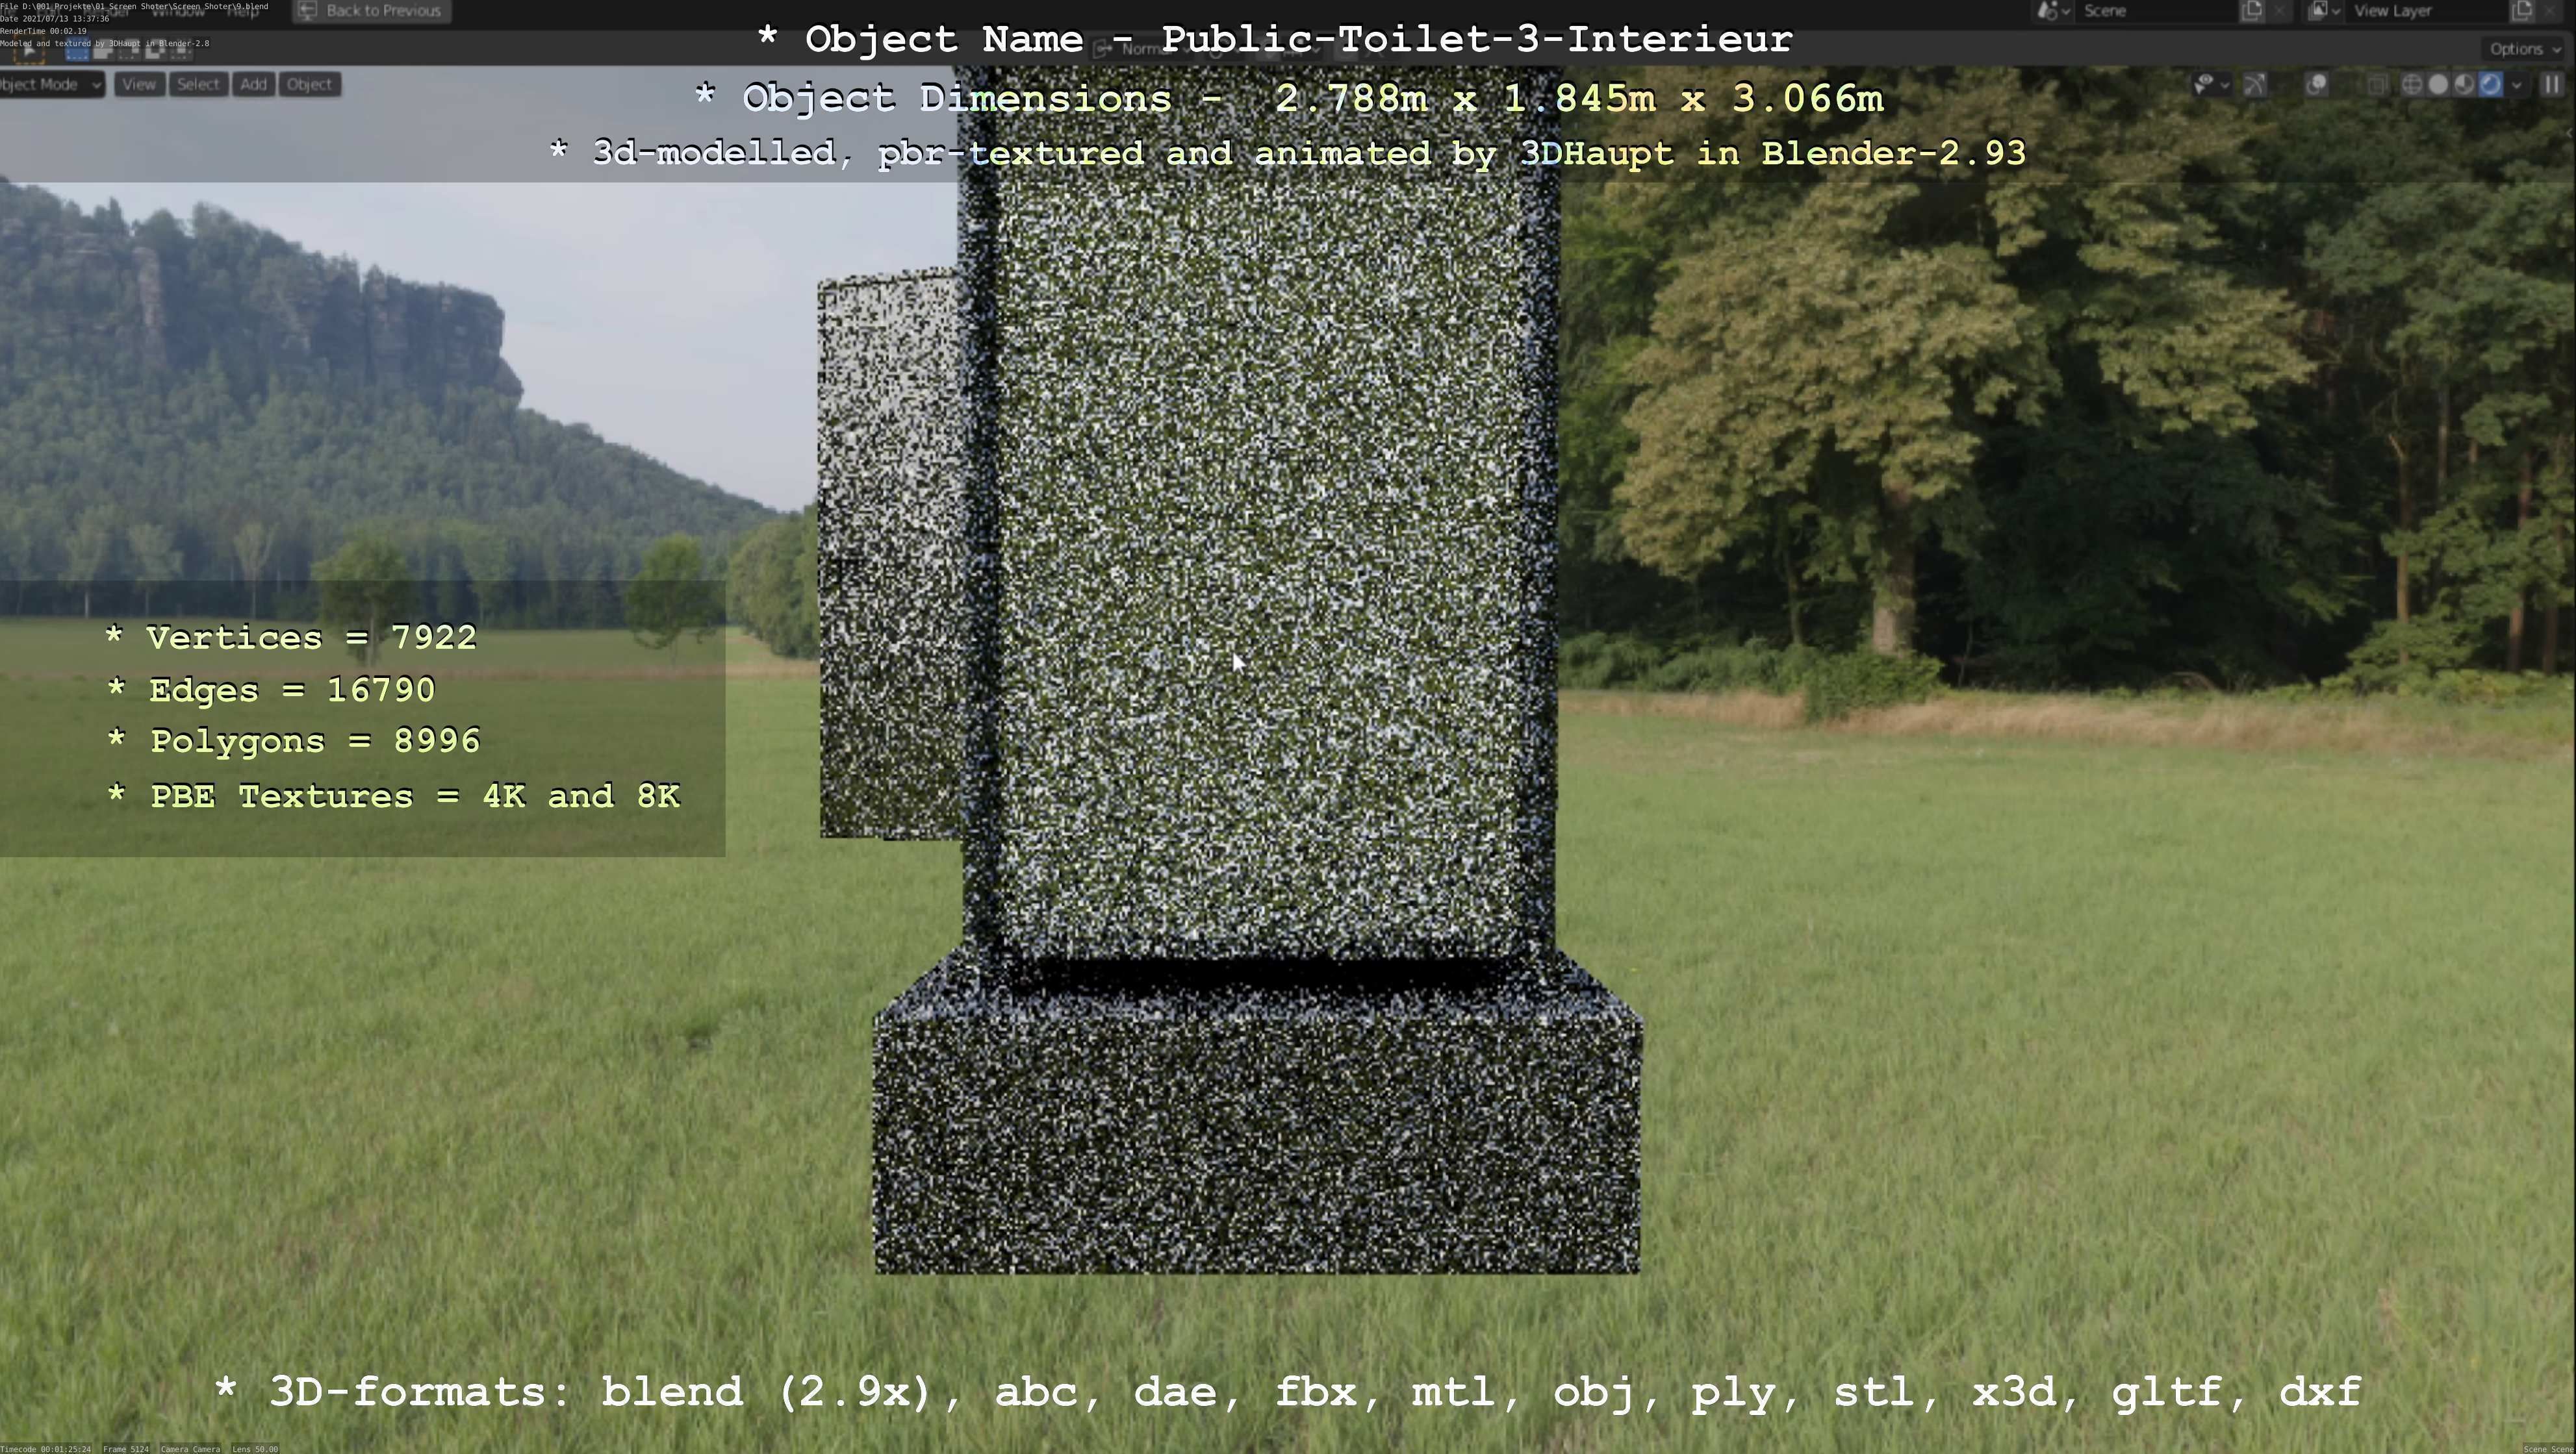The width and height of the screenshot is (2576, 1454).
Task: Switch to solid viewport shading
Action: click(2438, 85)
